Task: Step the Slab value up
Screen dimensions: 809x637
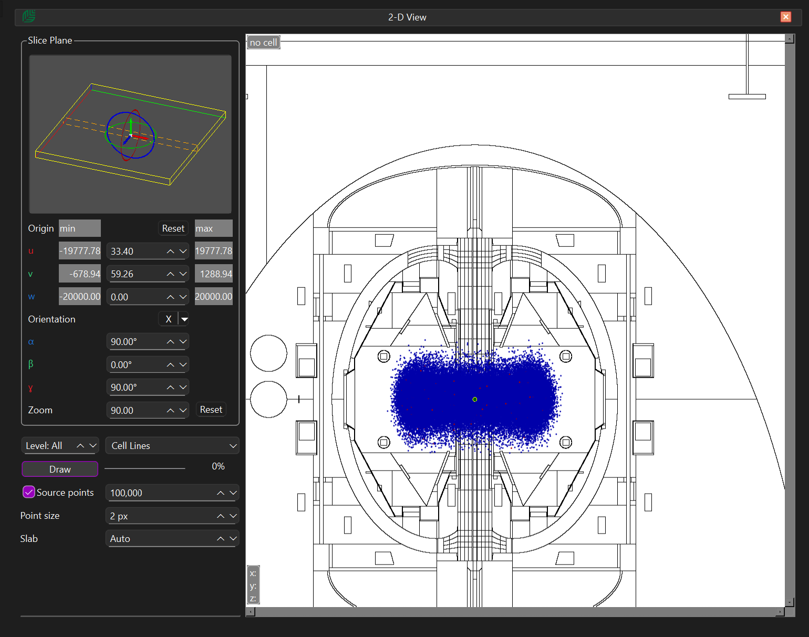Action: coord(221,539)
